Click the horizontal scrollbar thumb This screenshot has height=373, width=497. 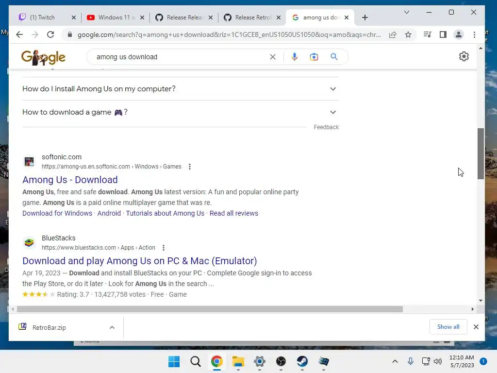[210, 309]
